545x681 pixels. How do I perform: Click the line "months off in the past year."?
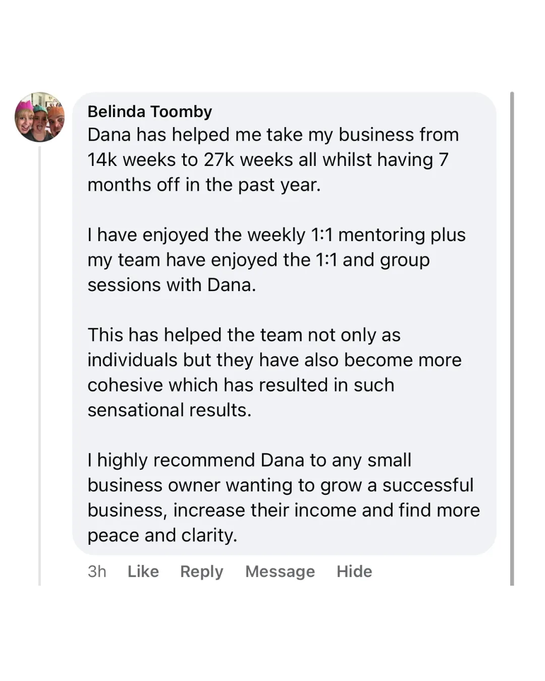tap(204, 185)
